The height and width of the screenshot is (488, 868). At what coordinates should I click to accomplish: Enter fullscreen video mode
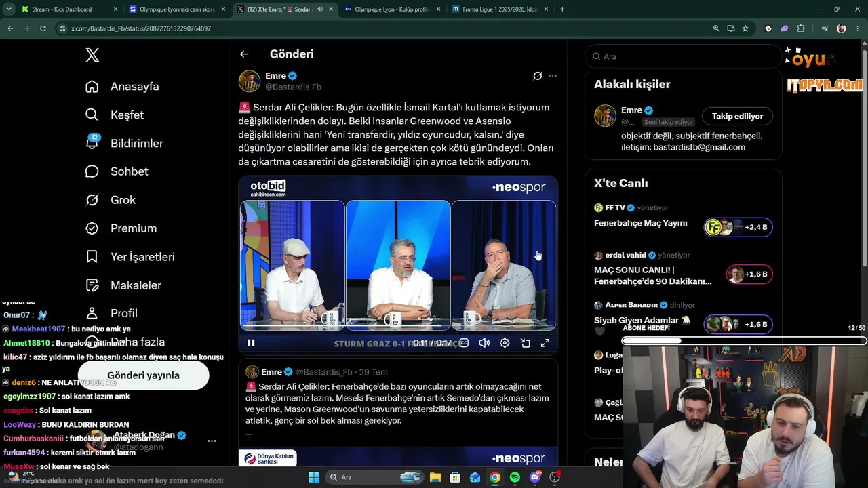545,343
